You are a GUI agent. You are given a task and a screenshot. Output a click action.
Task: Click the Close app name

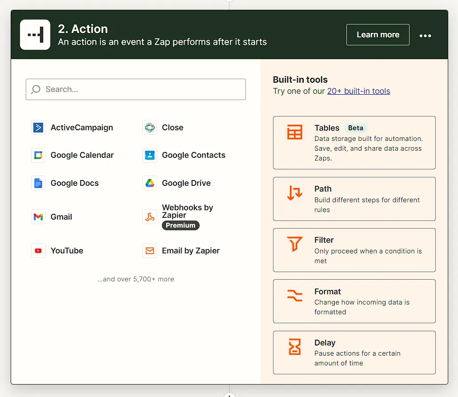173,128
